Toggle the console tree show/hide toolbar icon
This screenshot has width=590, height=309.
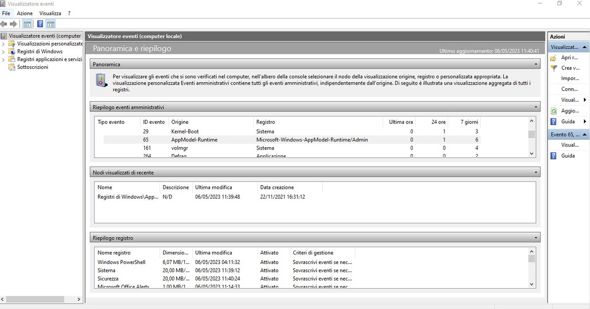27,24
